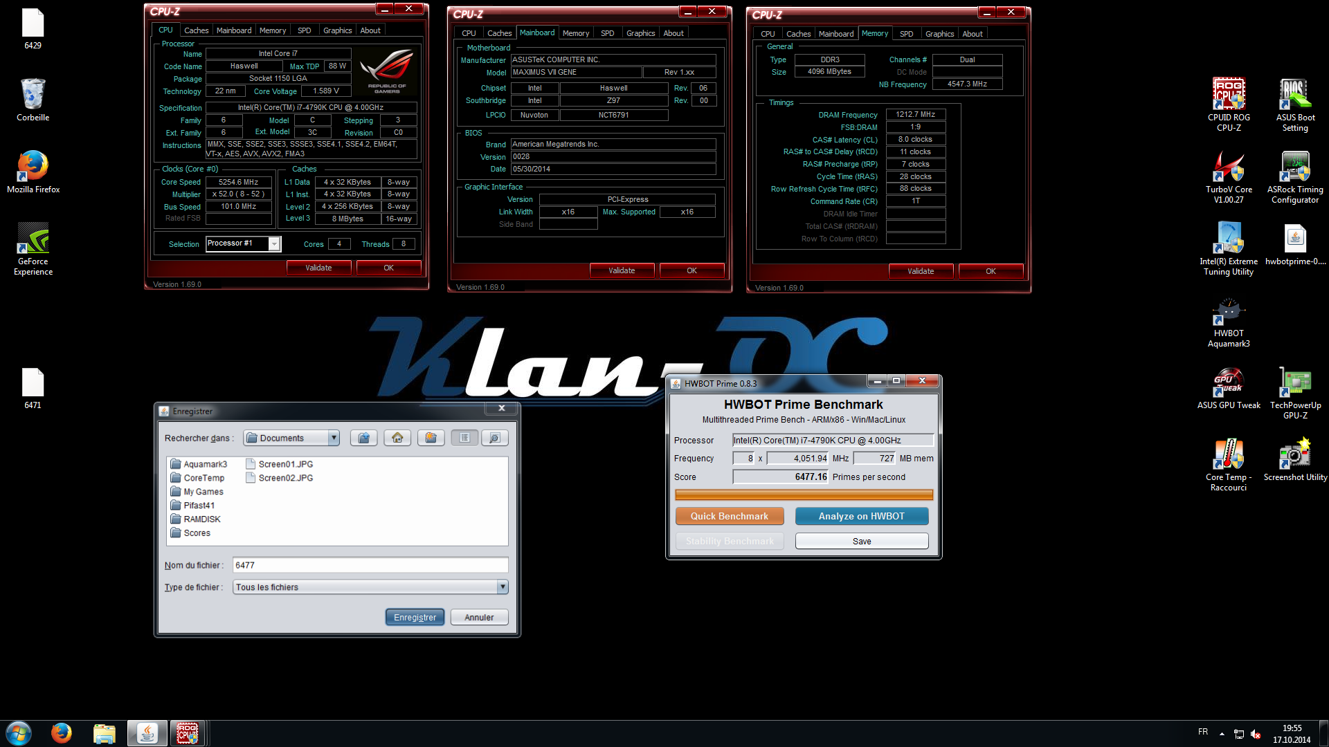Start the Quick Benchmark in HWBOT Prime
Image resolution: width=1329 pixels, height=747 pixels.
pyautogui.click(x=730, y=516)
